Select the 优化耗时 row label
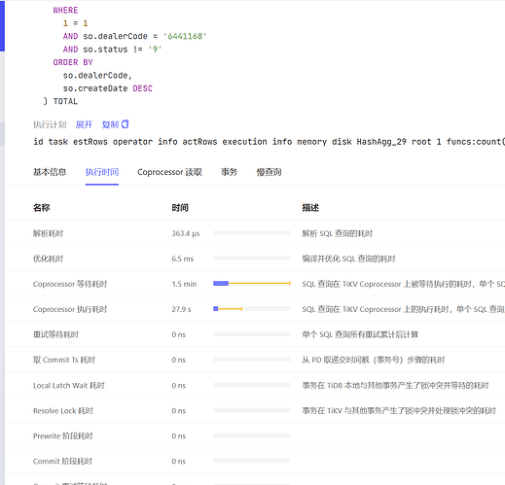The image size is (505, 485). 48,259
